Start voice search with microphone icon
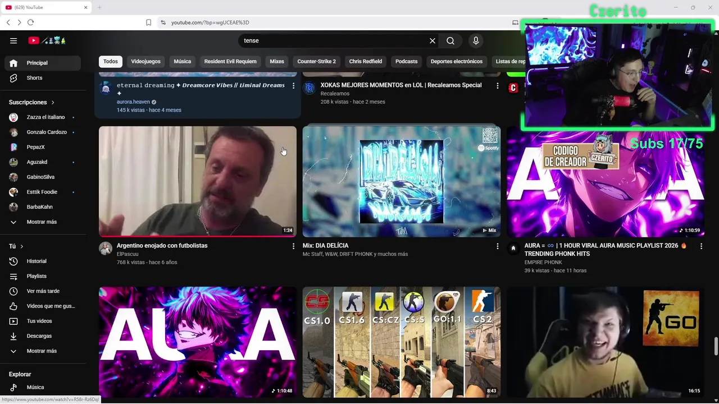The image size is (719, 404). pyautogui.click(x=476, y=40)
